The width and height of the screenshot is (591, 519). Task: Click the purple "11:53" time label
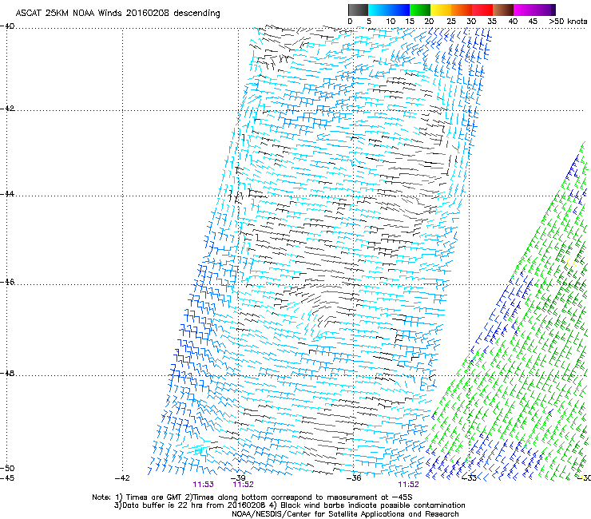coord(203,485)
